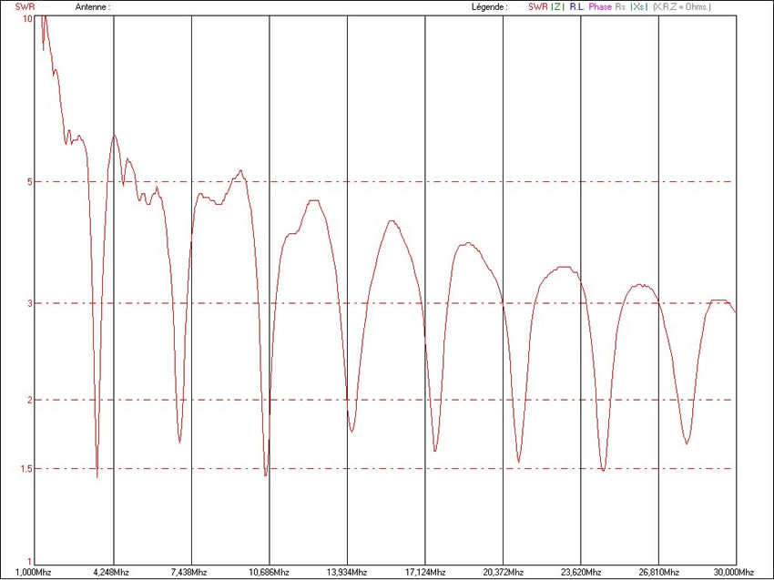Select the green |Z| legend entry

[x=558, y=7]
